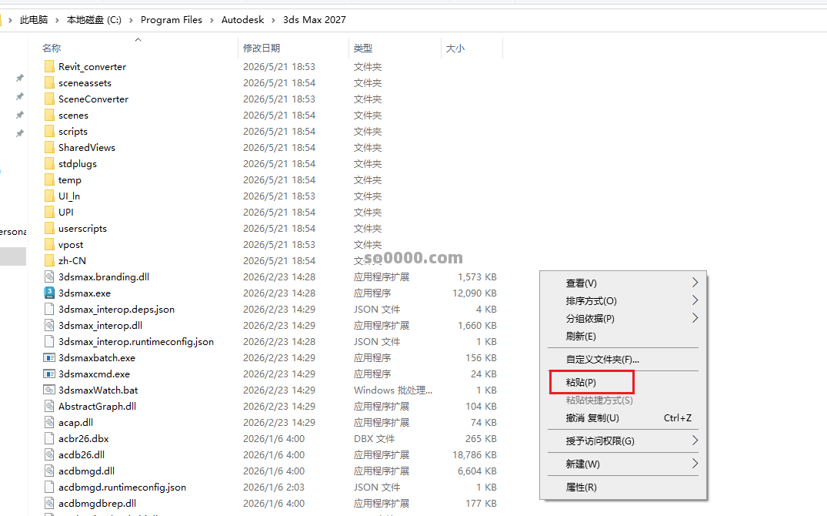827x516 pixels.
Task: Select the 3dsmaxbatch.exe file icon
Action: (x=49, y=357)
